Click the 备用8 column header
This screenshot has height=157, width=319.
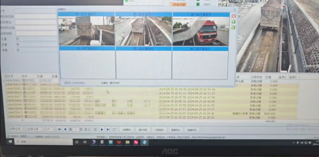pyautogui.click(x=294, y=77)
